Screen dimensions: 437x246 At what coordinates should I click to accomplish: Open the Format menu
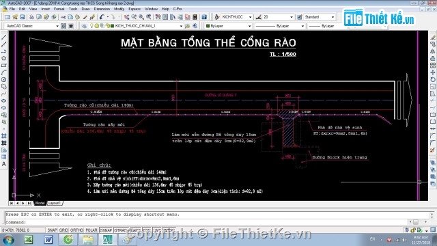coord(59,9)
